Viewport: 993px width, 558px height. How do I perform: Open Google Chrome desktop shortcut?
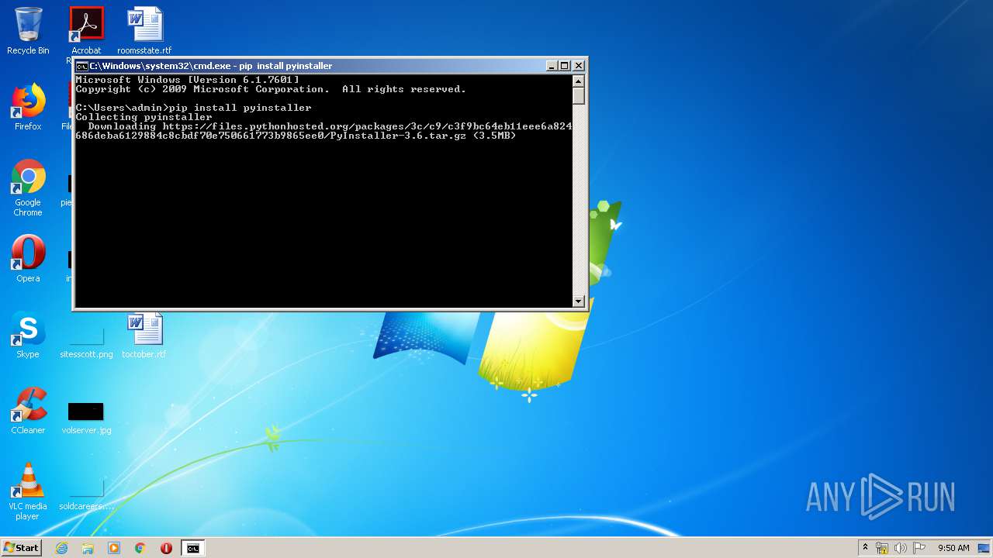tap(28, 188)
